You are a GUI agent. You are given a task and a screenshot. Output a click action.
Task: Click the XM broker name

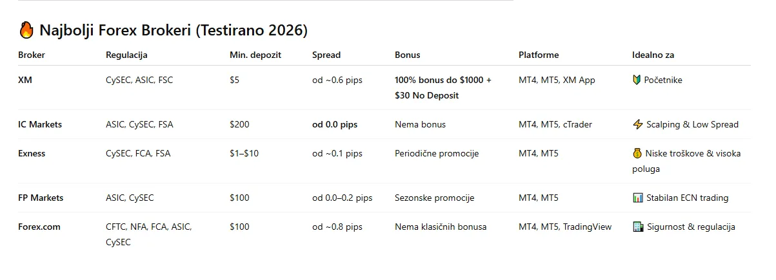point(24,80)
